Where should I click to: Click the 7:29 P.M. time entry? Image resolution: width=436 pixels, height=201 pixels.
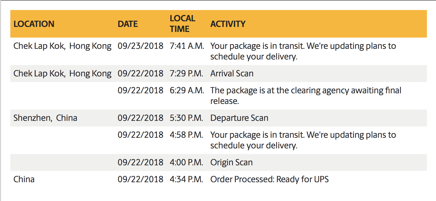[x=186, y=74]
